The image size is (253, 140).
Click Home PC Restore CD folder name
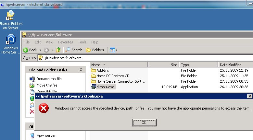point(113,76)
